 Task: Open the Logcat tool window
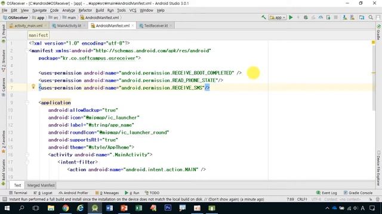43,193
